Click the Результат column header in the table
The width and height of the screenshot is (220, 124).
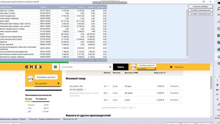coord(64,7)
